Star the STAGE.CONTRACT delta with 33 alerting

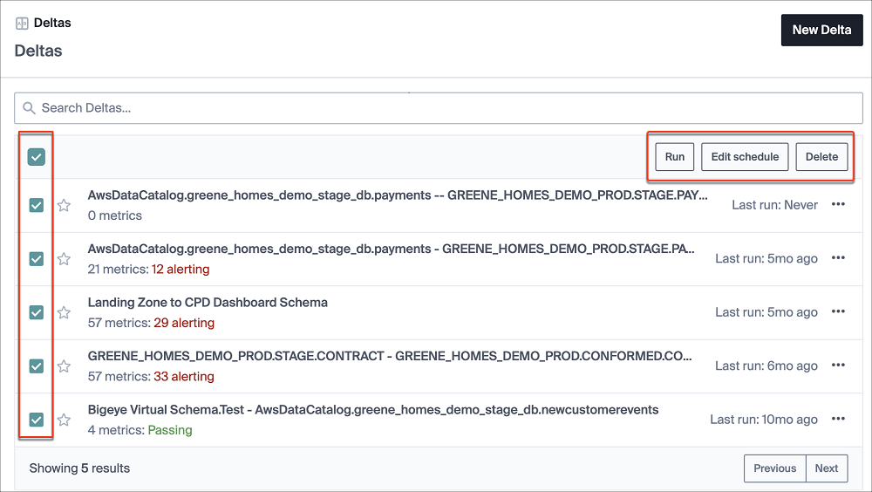click(64, 366)
